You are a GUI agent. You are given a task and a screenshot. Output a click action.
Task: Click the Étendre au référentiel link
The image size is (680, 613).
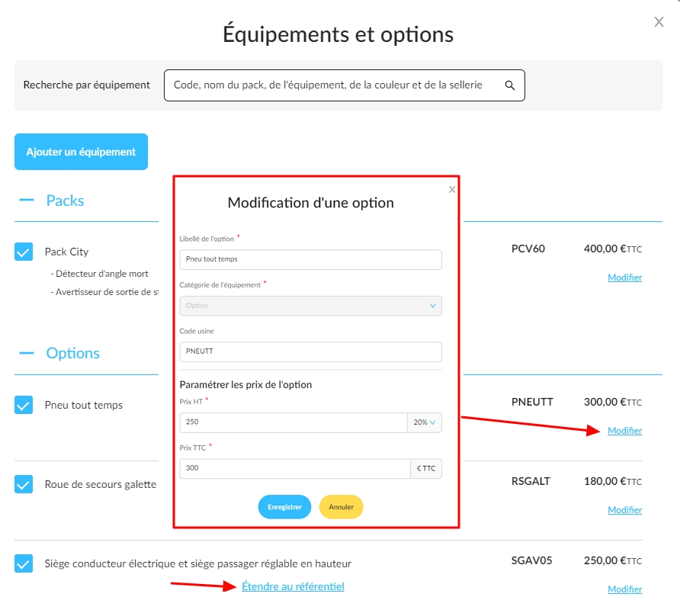coord(293,586)
